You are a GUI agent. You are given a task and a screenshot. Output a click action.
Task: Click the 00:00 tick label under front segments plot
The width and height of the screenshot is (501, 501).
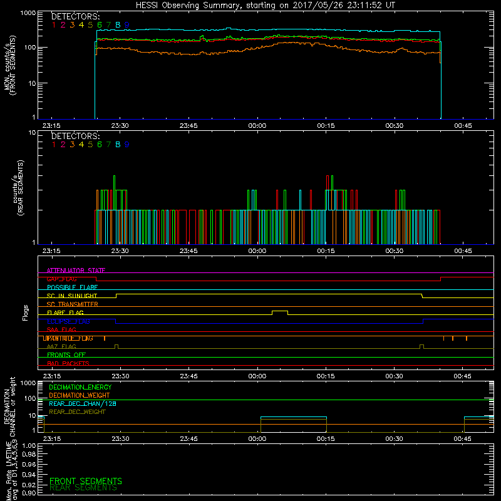coord(257,126)
